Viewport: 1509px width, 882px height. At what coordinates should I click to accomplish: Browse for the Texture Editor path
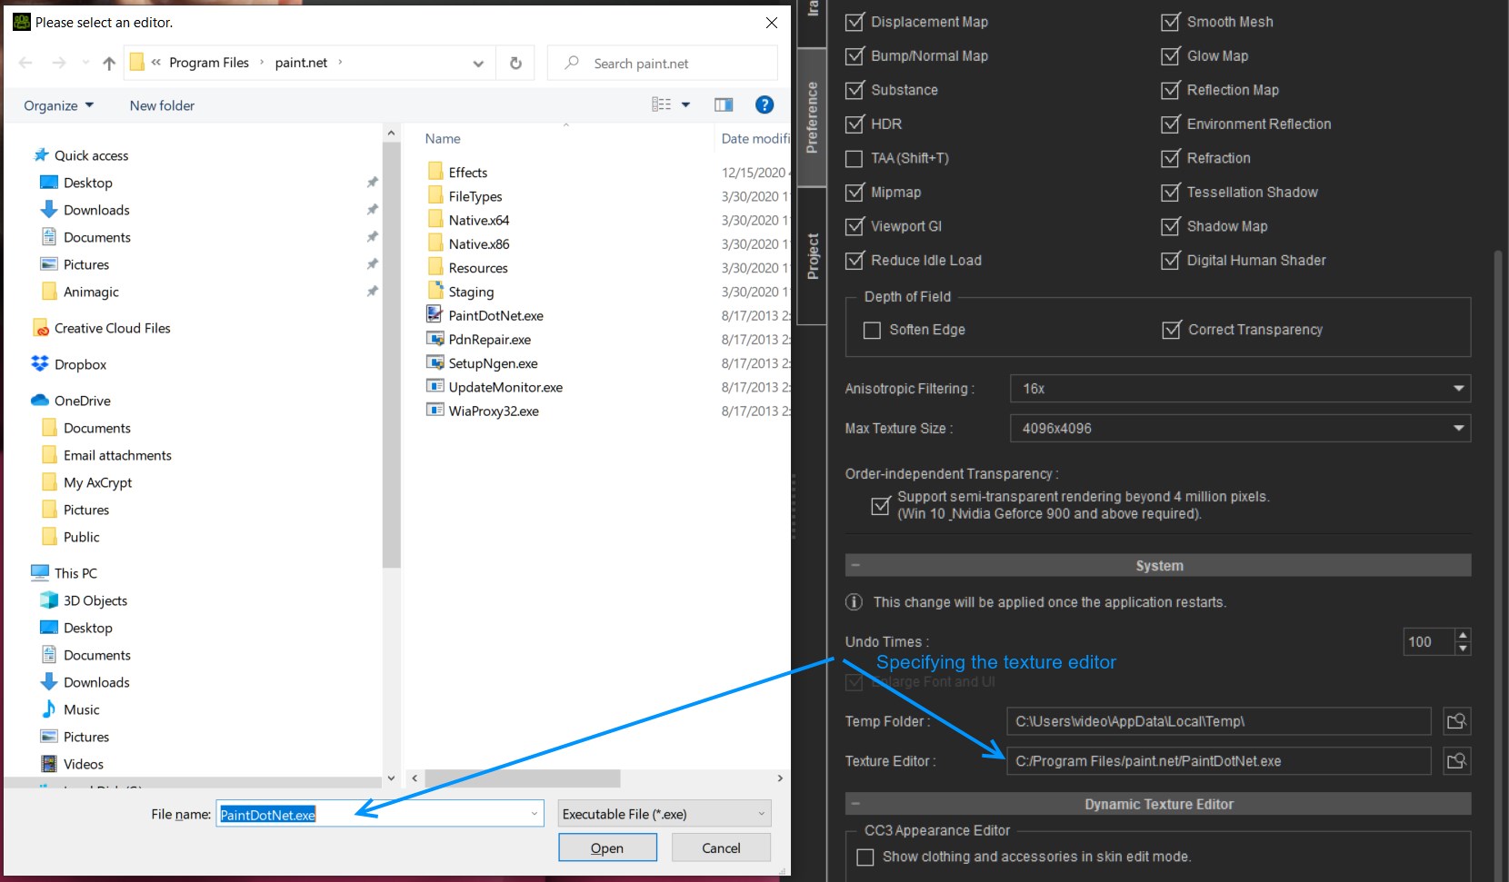[x=1456, y=761]
